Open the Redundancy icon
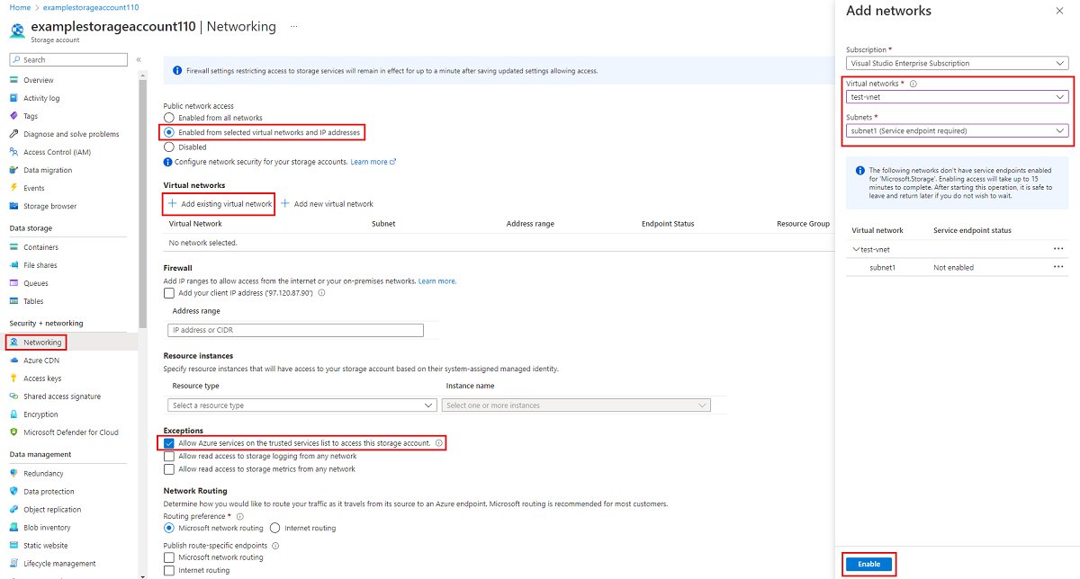 click(13, 474)
